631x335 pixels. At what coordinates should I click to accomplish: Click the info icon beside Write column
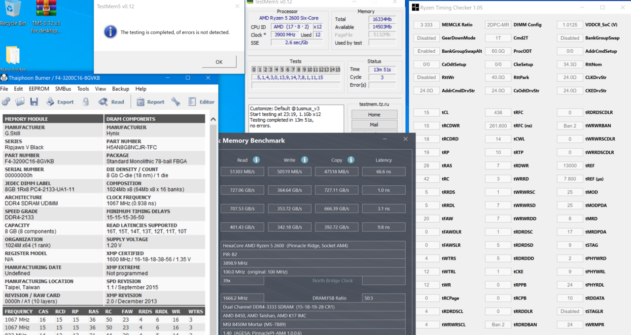point(305,160)
